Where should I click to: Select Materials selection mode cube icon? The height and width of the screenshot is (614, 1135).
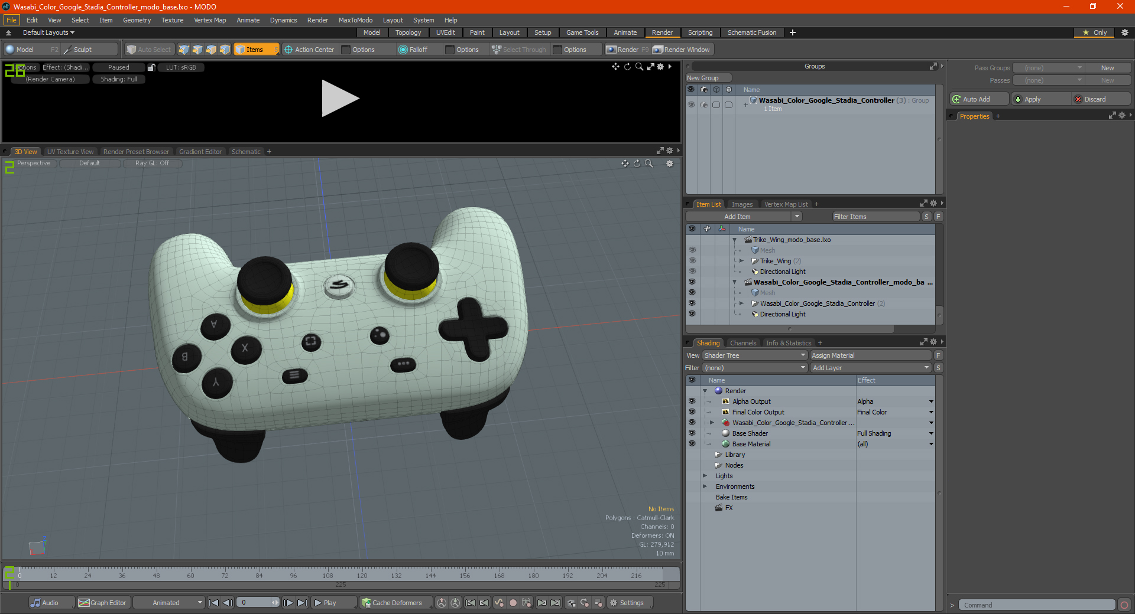pyautogui.click(x=225, y=50)
